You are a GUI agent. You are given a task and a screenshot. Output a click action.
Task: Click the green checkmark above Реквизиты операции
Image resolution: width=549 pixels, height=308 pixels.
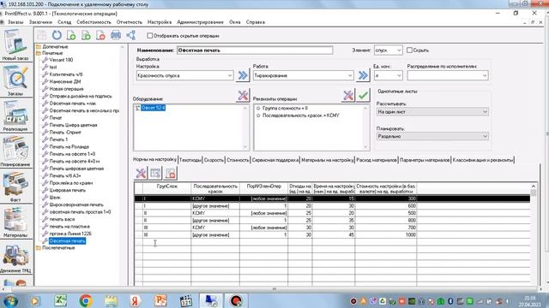[x=363, y=95]
